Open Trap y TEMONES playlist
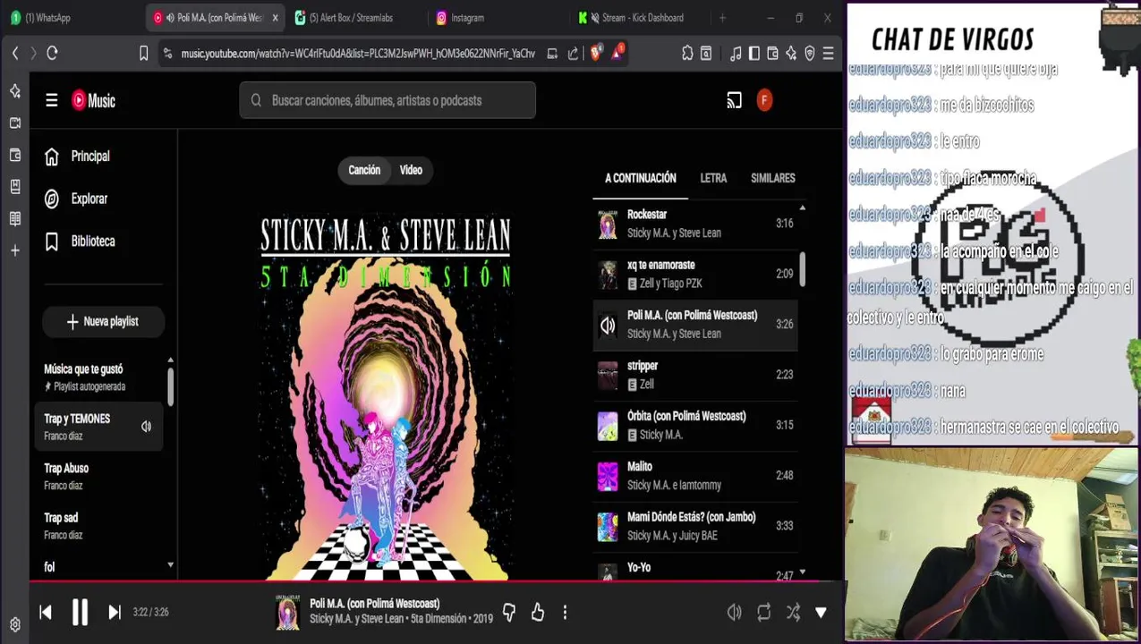 (x=98, y=427)
